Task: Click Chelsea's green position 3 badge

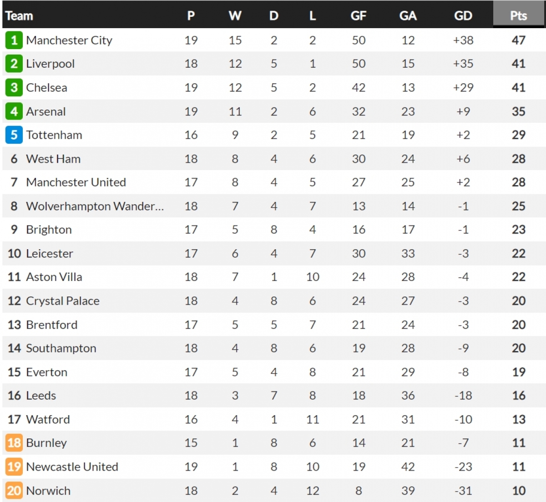Action: click(14, 87)
